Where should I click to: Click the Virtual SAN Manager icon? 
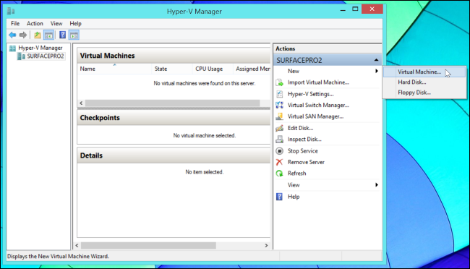(x=279, y=116)
